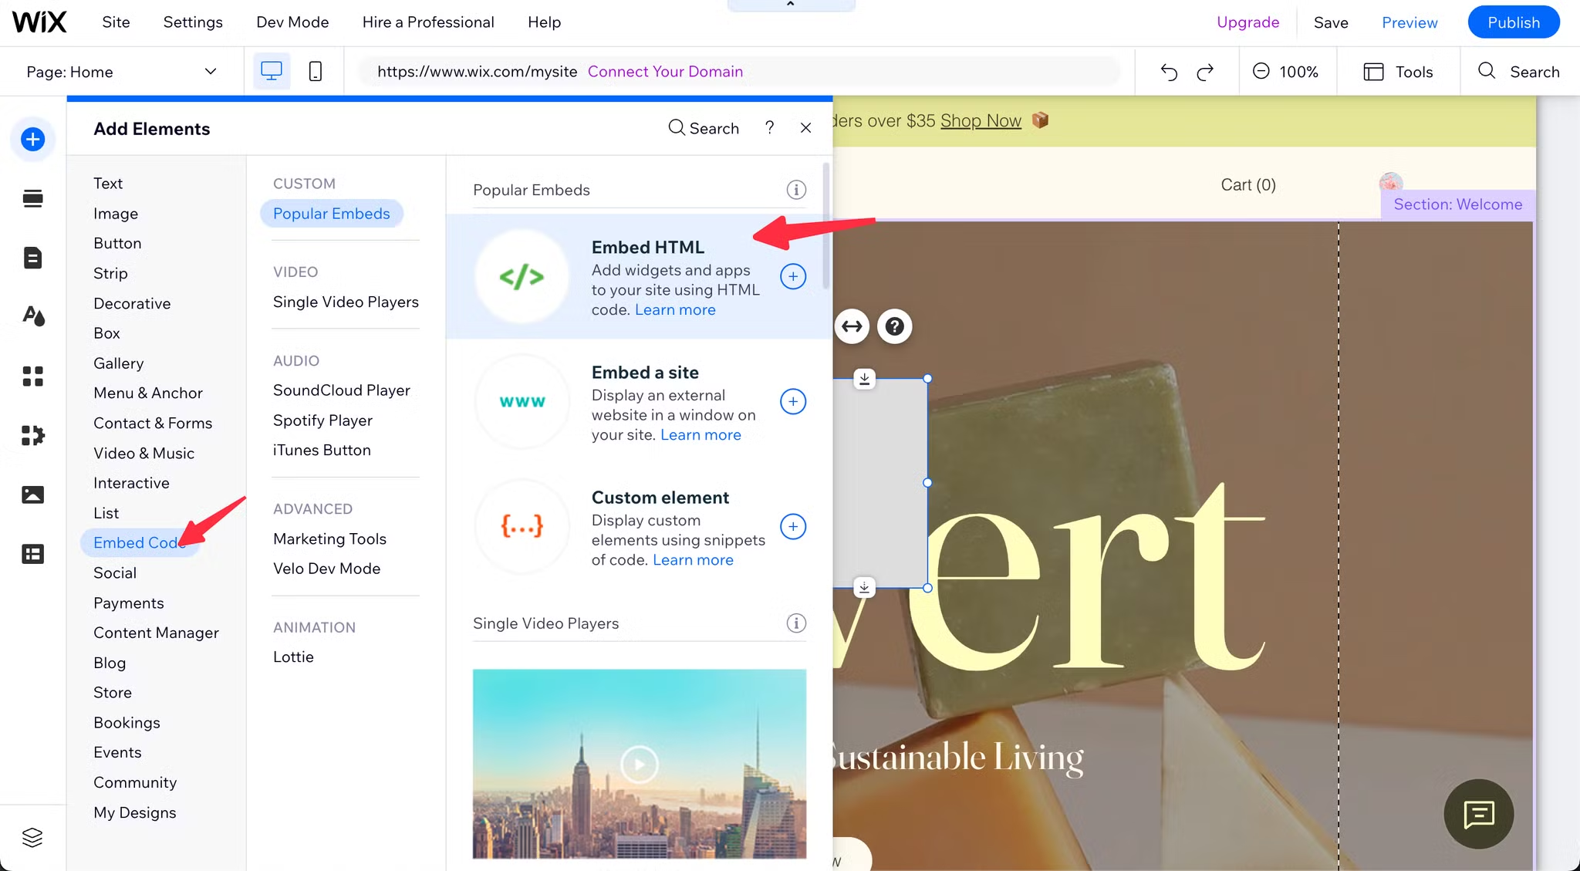The image size is (1580, 871).
Task: Click the city skyline video thumbnail
Action: click(x=639, y=764)
